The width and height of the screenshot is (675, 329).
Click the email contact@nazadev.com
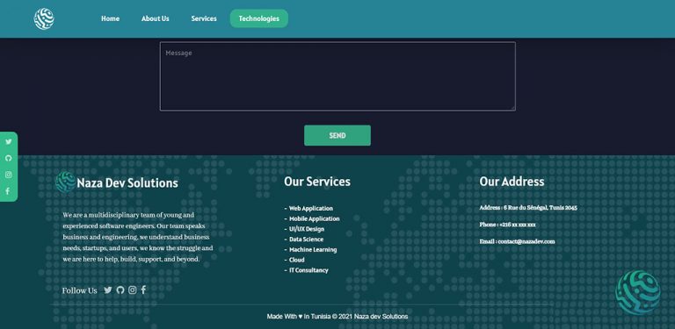[526, 241]
